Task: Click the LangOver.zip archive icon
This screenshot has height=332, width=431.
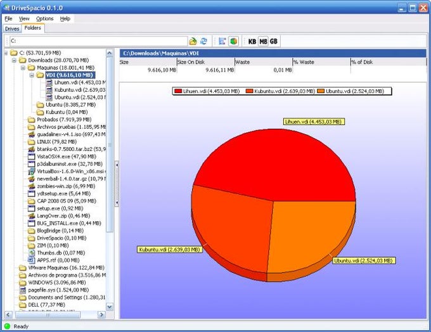Action: tap(32, 216)
